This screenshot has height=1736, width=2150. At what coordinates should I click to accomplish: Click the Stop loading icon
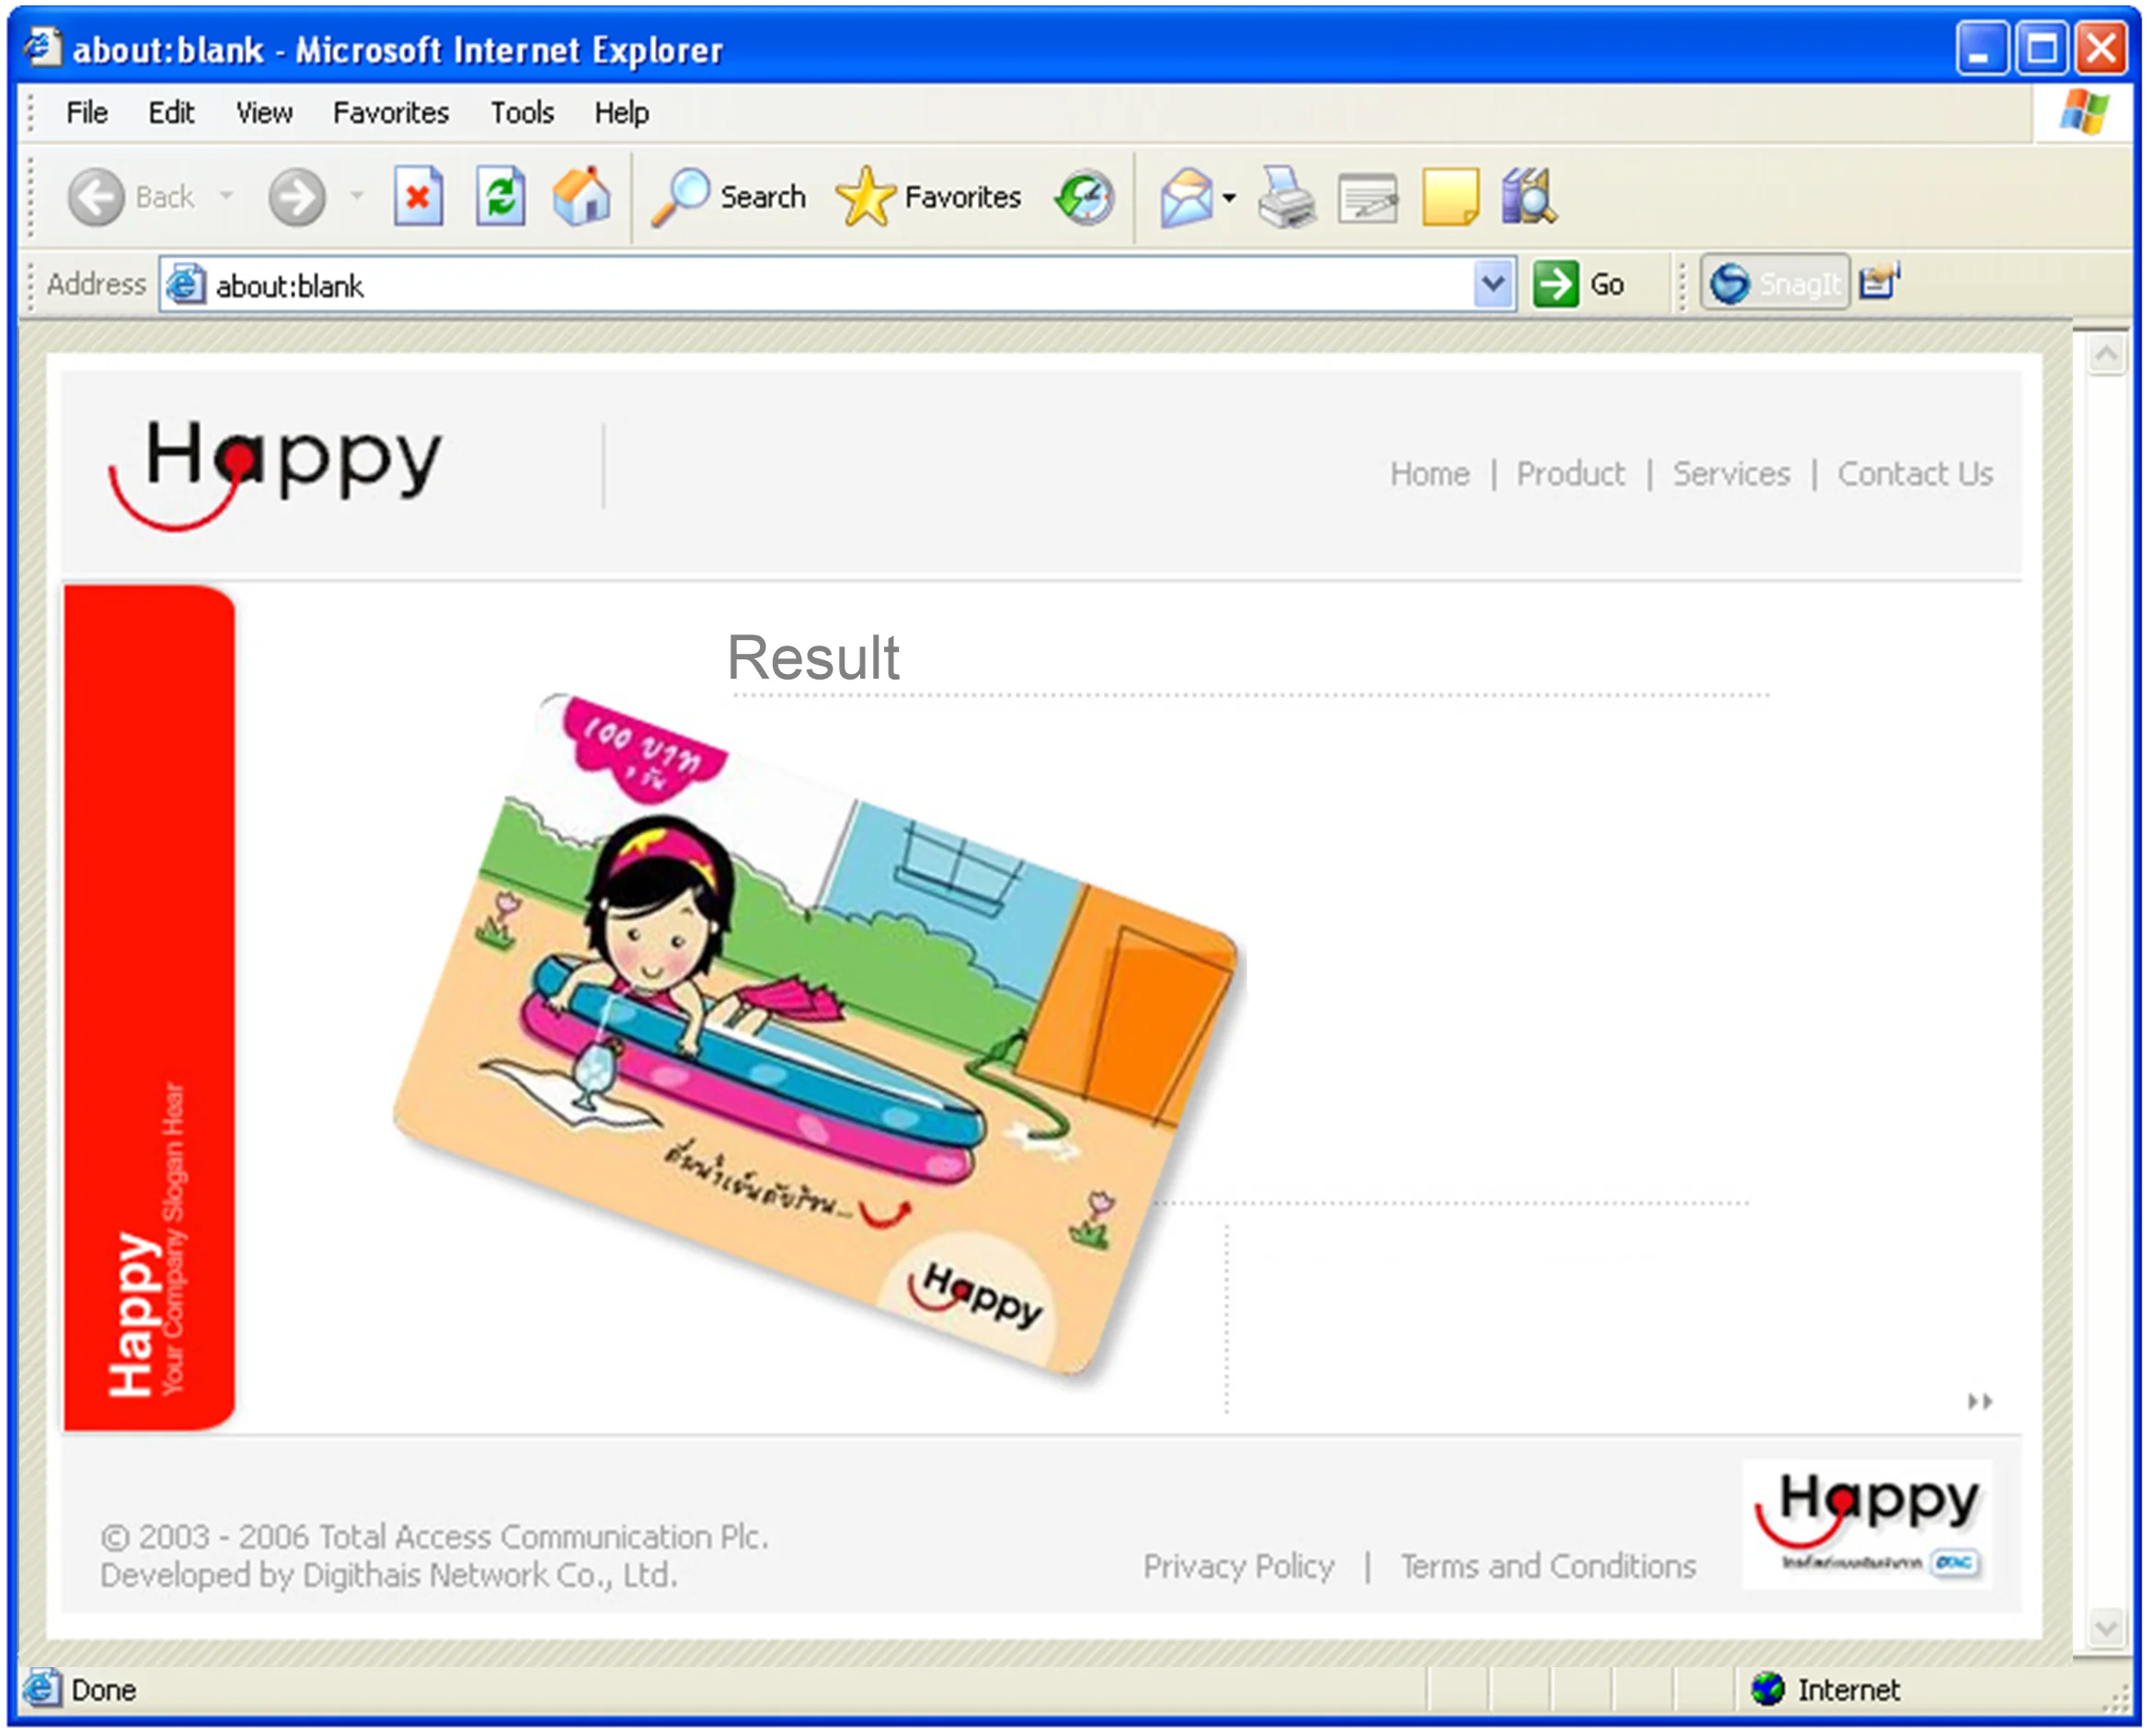coord(420,197)
